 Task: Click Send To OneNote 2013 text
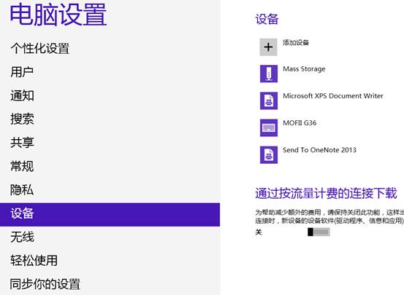[x=319, y=150]
